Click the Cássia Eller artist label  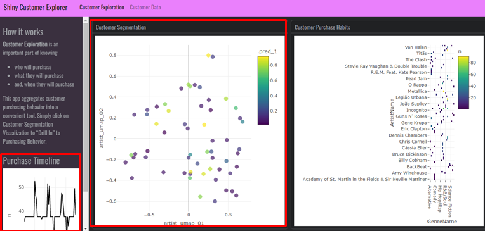413,147
